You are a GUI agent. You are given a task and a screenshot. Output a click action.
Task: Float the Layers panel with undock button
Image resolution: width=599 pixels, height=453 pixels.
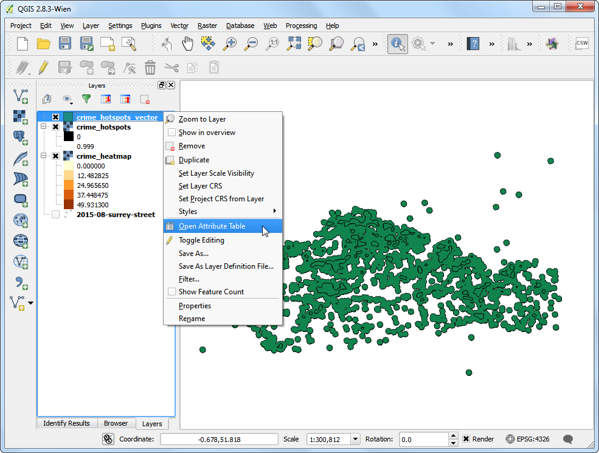pos(162,85)
